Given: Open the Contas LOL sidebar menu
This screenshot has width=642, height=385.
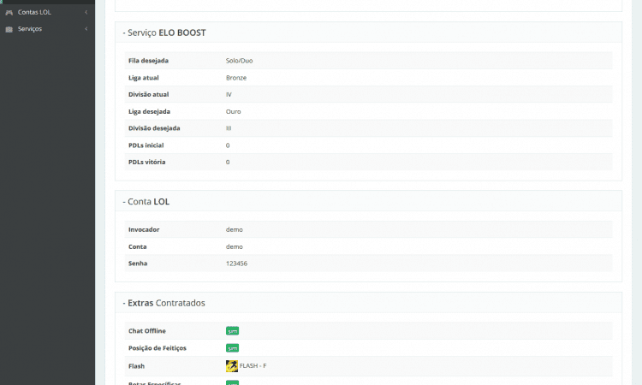Looking at the screenshot, I should 47,12.
